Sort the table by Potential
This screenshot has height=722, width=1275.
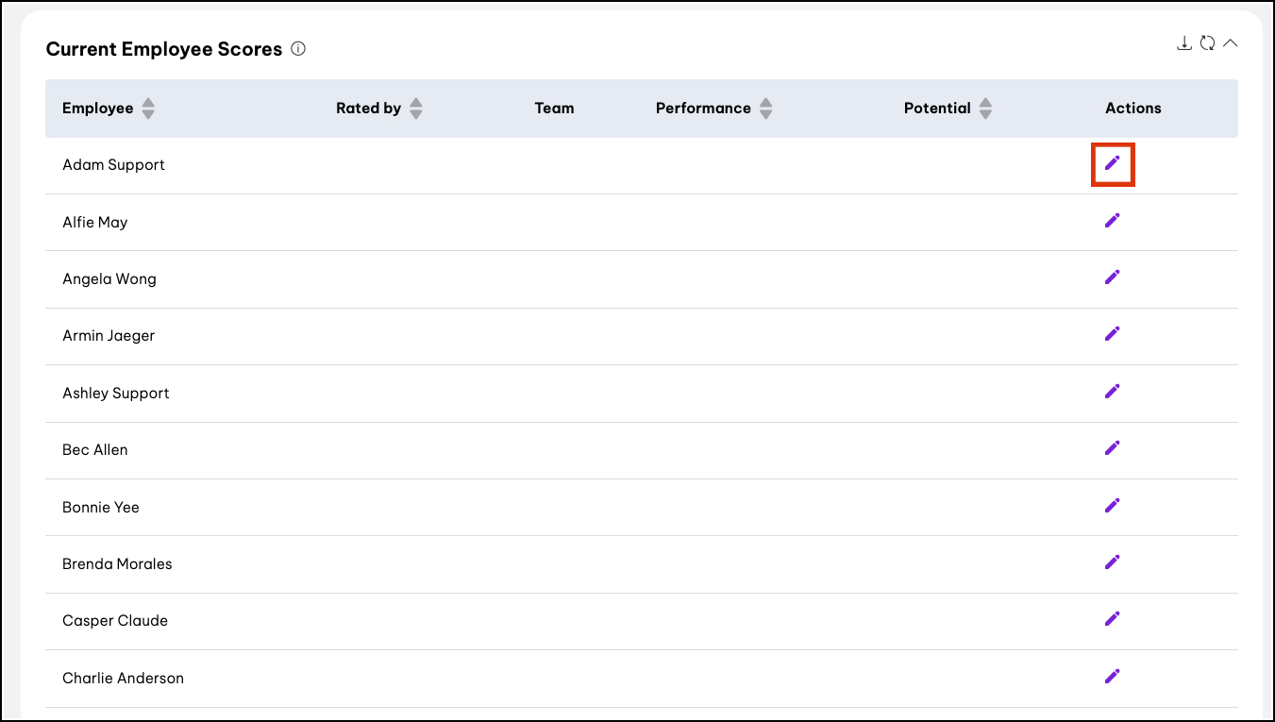[x=985, y=109]
